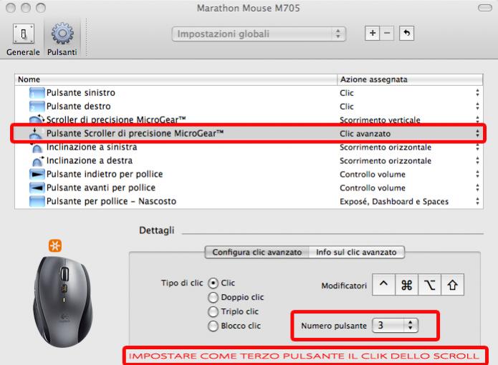
Task: Click the toolbar toggle pill button
Action: tap(485, 8)
